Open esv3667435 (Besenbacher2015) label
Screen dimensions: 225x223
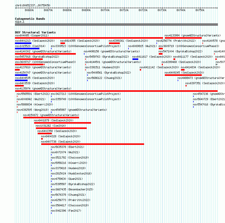72,189
